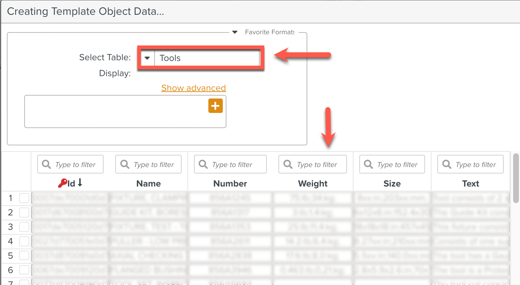The width and height of the screenshot is (520, 285).
Task: Sort by the Name column header
Action: 148,184
